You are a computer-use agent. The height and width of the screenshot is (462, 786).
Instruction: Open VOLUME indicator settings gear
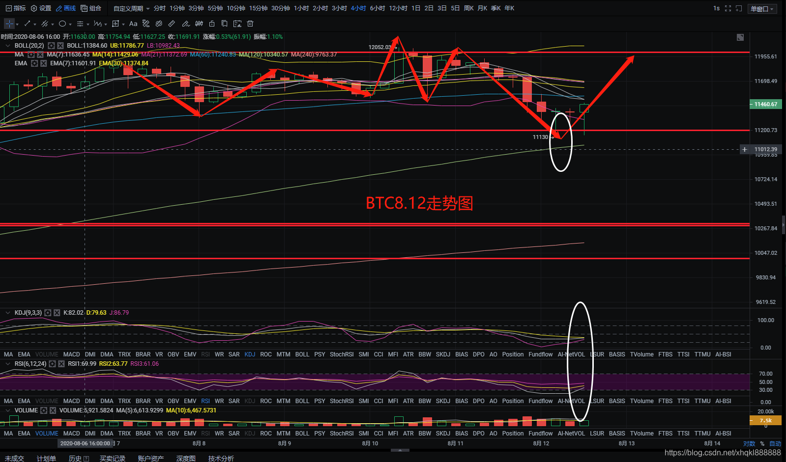[44, 410]
